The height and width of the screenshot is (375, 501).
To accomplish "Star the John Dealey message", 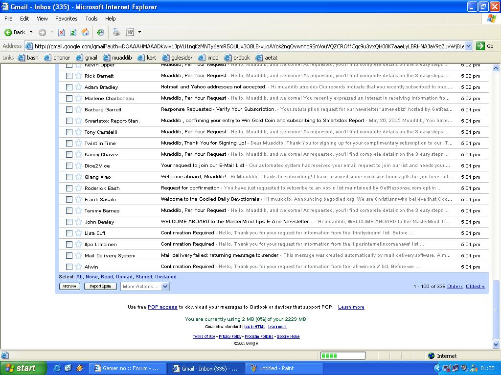I will (x=79, y=222).
